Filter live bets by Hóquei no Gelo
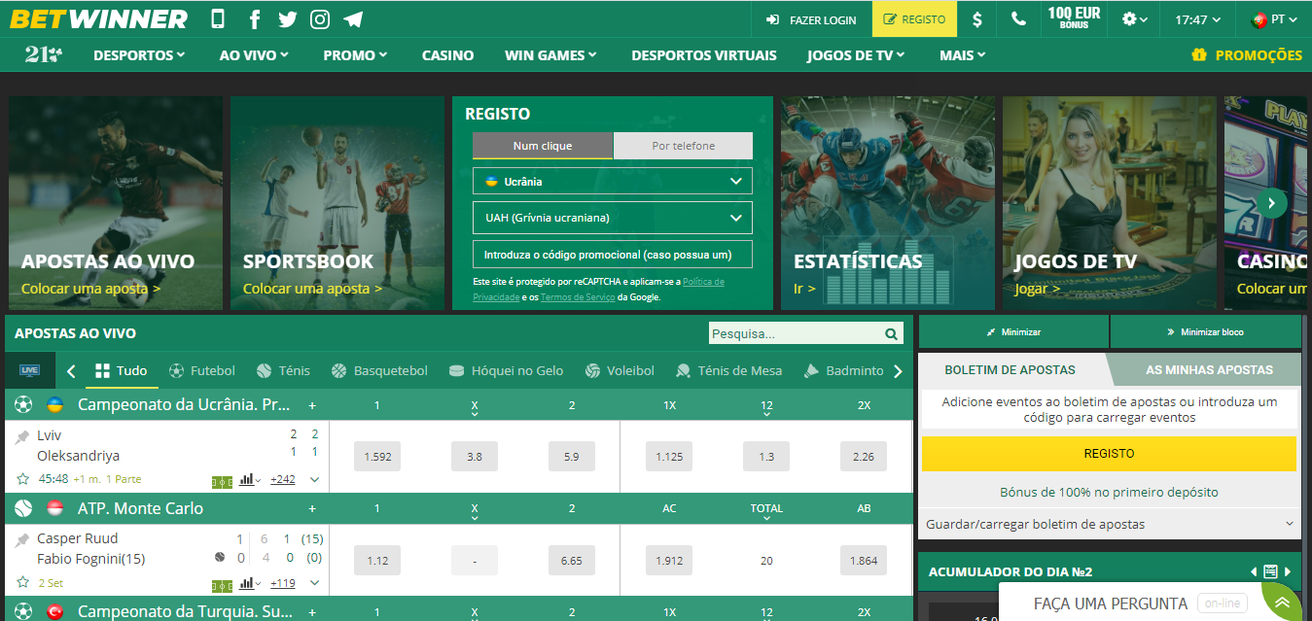The height and width of the screenshot is (621, 1312). click(506, 370)
